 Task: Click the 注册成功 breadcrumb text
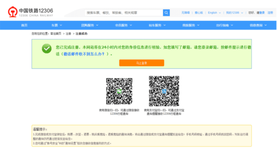[82, 34]
